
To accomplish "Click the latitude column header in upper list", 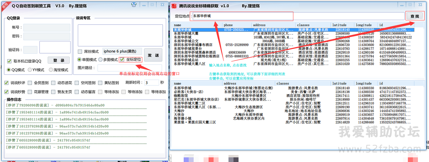I will tap(343, 25).
